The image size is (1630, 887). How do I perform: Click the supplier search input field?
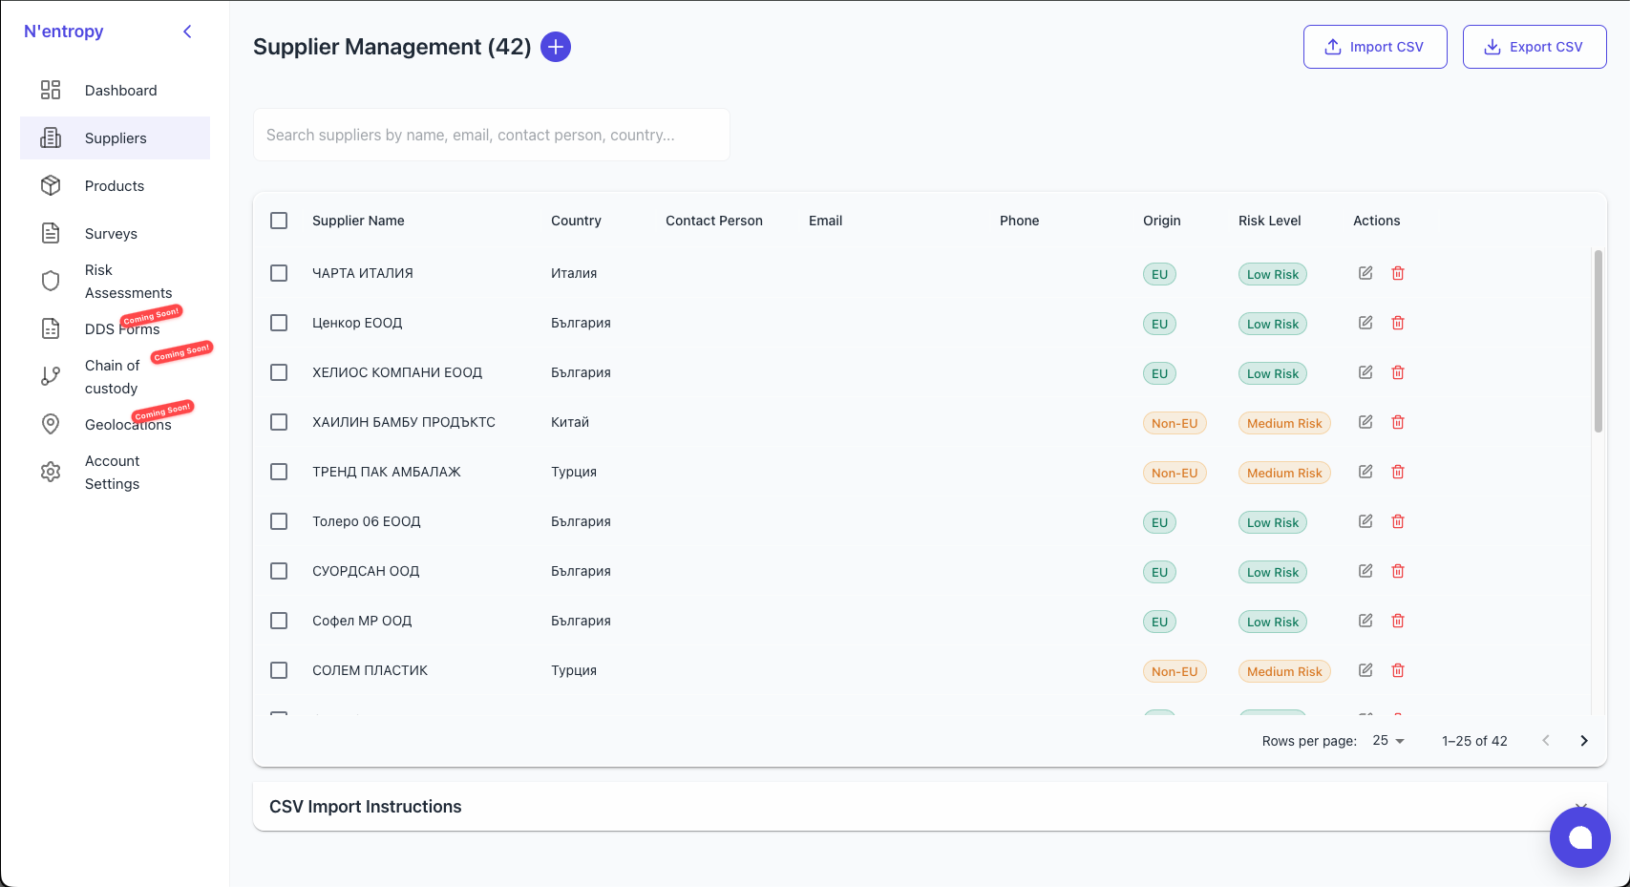[x=492, y=135]
